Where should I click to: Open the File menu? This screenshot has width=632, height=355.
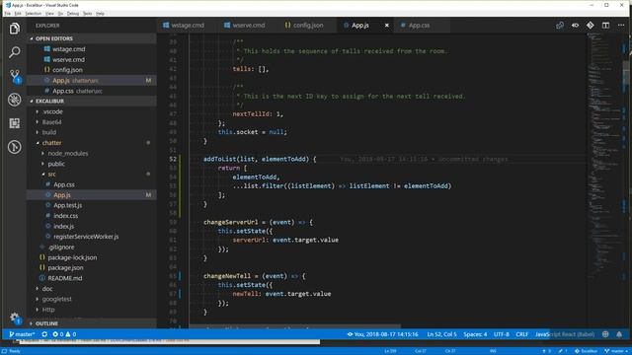(x=7, y=13)
